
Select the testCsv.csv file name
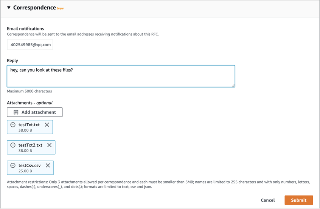[30, 165]
